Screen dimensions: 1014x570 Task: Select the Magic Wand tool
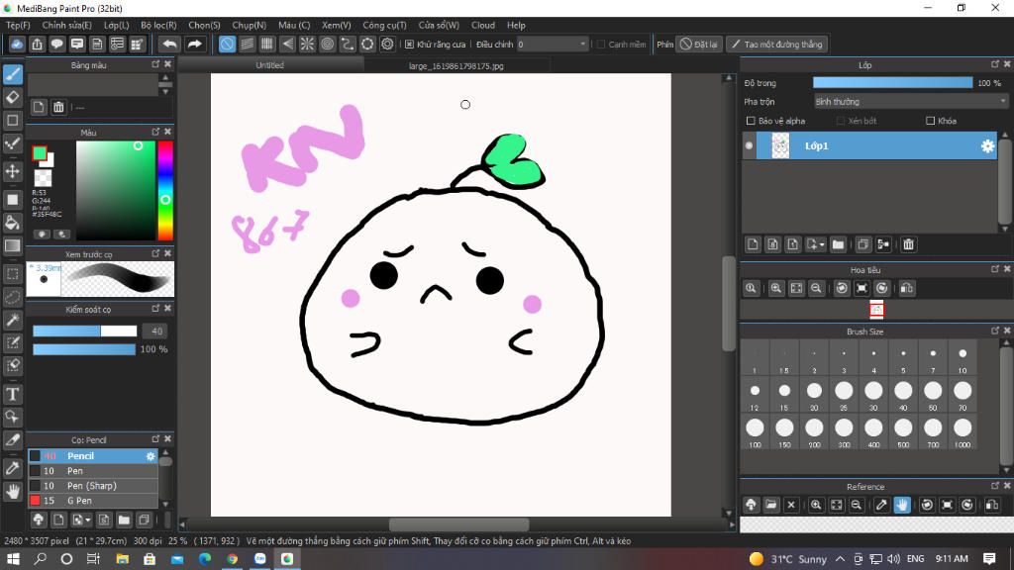coord(12,320)
